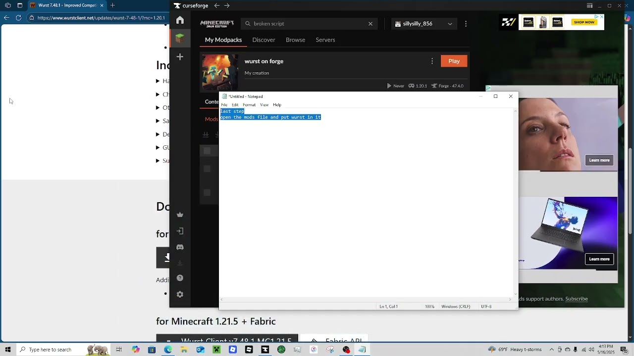The height and width of the screenshot is (356, 634).
Task: Close the Wurst 7.48.1 browser tab
Action: point(102,5)
